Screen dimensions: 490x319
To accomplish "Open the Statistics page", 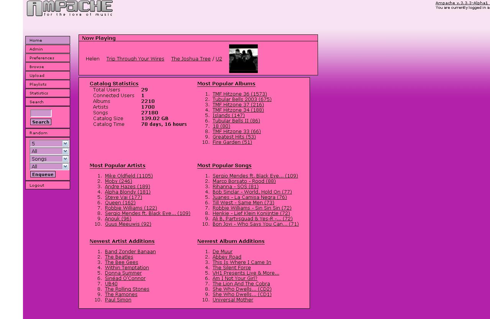I will click(x=48, y=93).
